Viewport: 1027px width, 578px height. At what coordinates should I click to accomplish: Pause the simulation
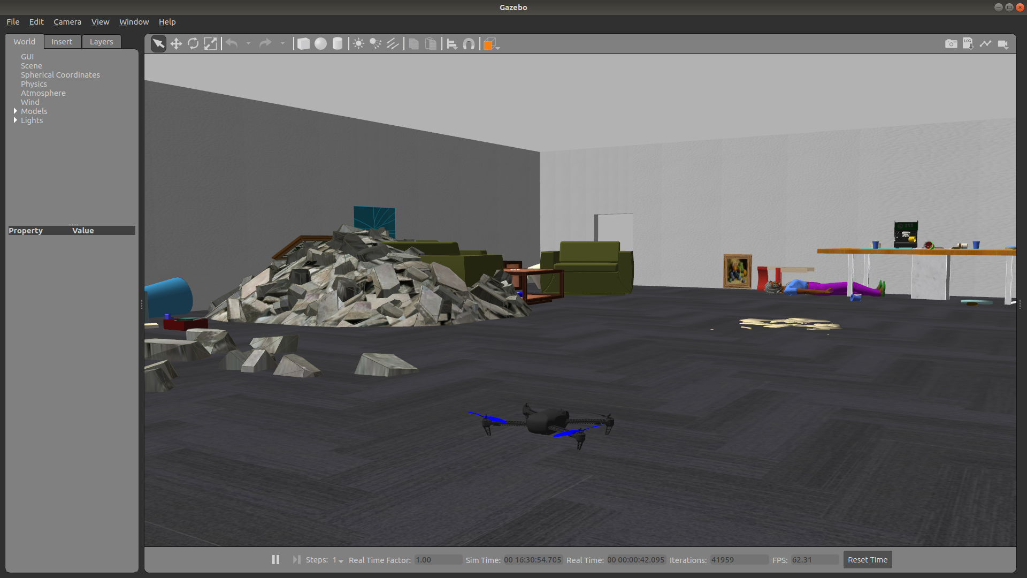click(x=275, y=559)
